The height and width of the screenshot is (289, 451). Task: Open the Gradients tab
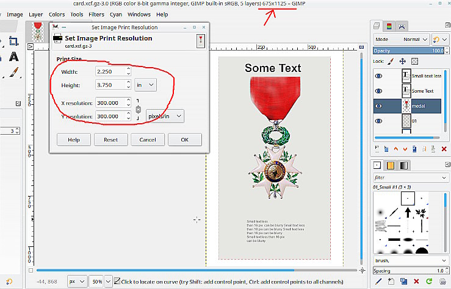pyautogui.click(x=403, y=165)
